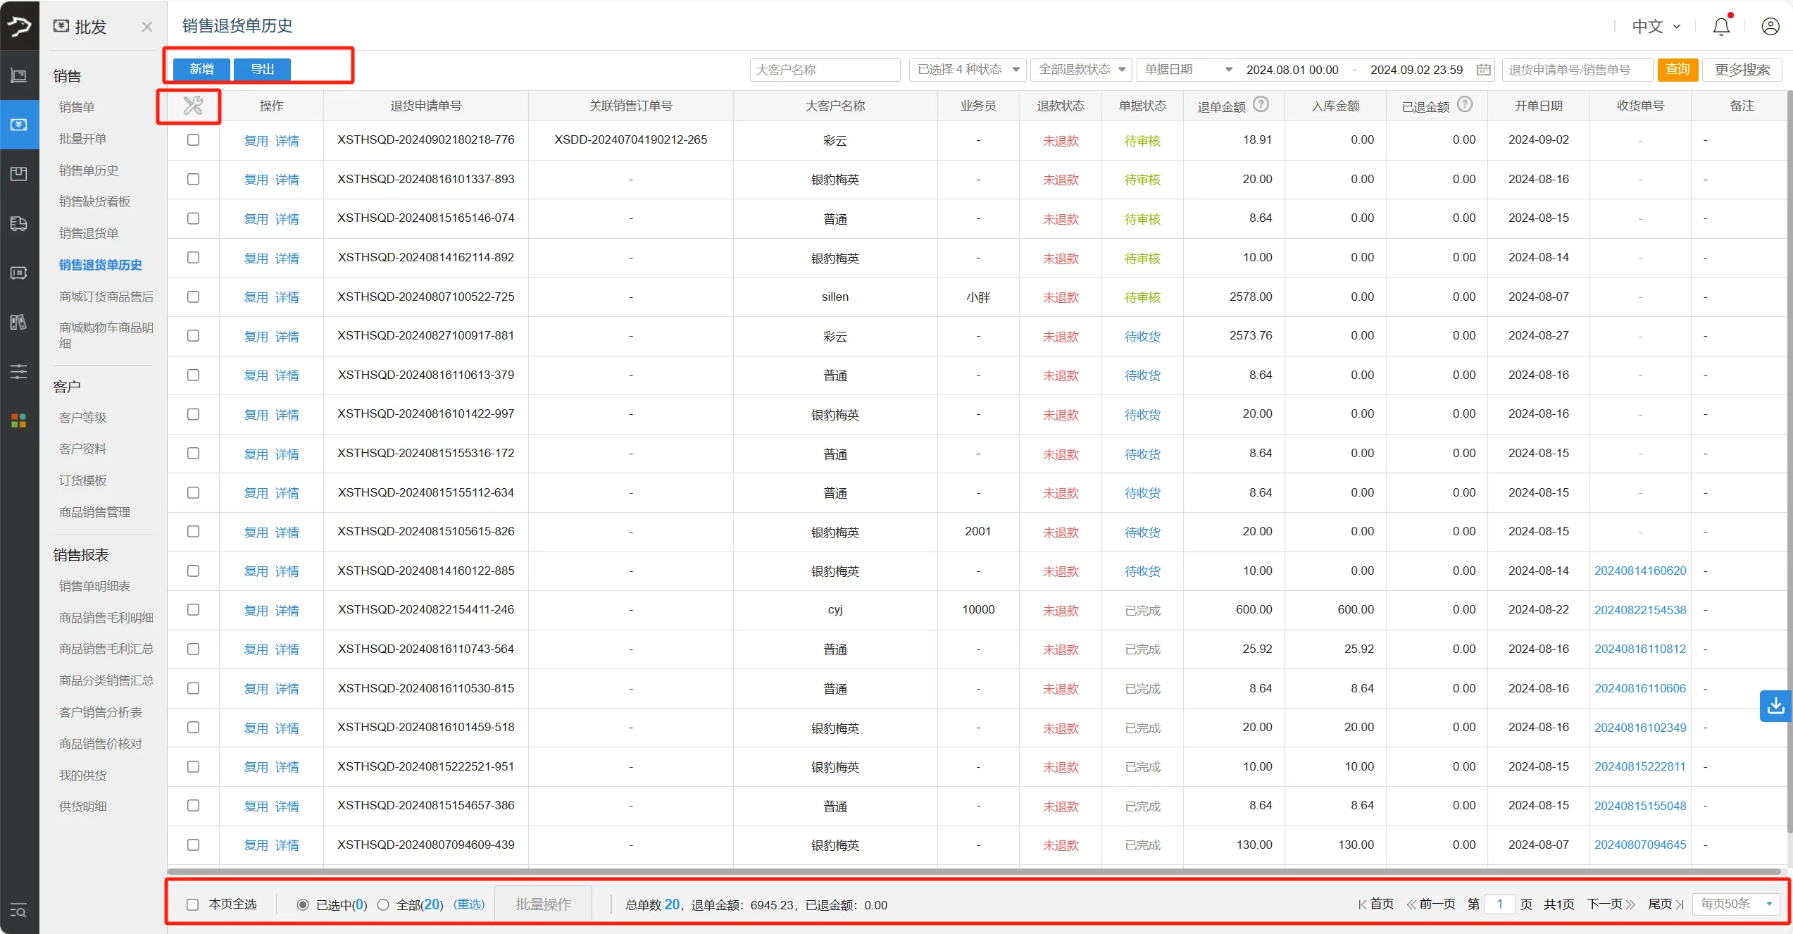The width and height of the screenshot is (1793, 934).
Task: Click the delivery truck sidebar icon
Action: click(x=19, y=224)
